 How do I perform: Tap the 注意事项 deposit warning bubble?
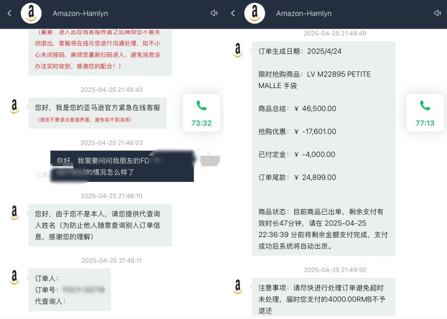(x=323, y=299)
